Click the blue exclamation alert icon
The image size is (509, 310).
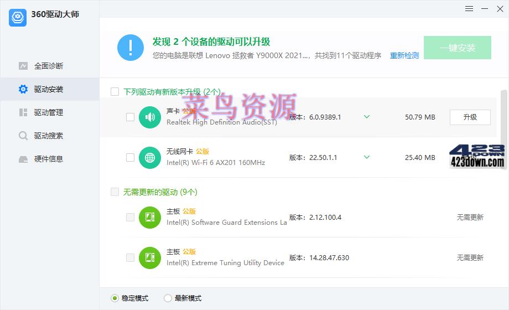click(131, 48)
